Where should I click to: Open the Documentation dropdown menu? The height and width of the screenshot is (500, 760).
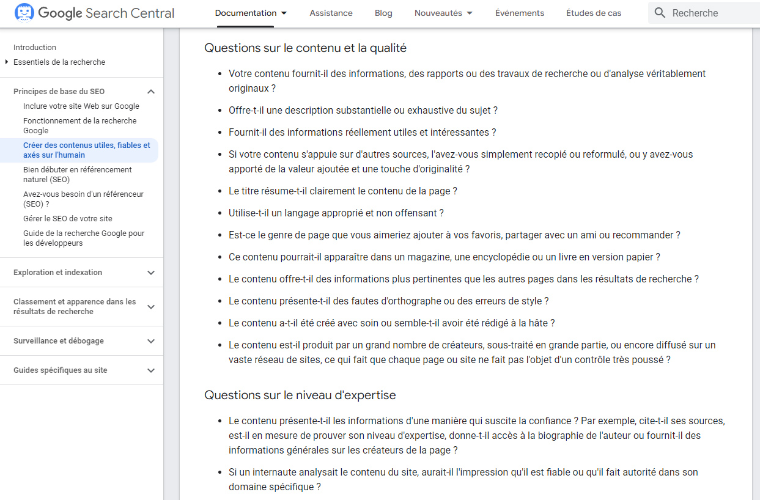[251, 13]
